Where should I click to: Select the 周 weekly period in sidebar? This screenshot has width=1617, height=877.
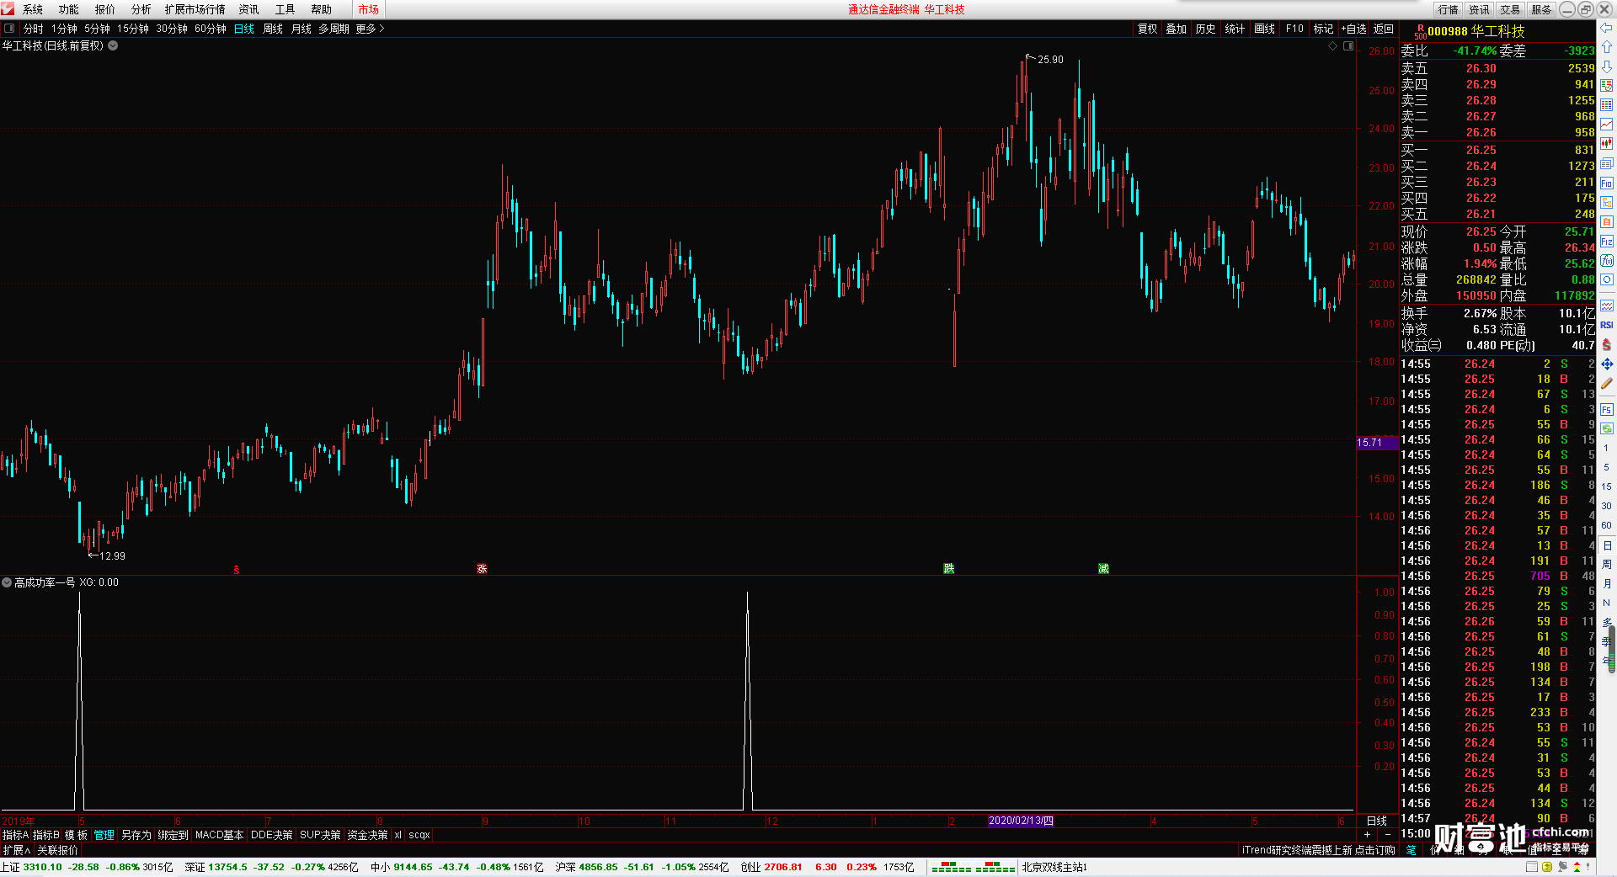pyautogui.click(x=1607, y=564)
